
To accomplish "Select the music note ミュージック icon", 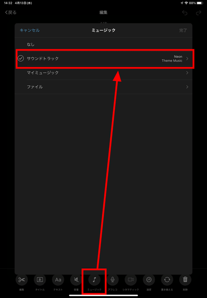I will tap(94, 279).
